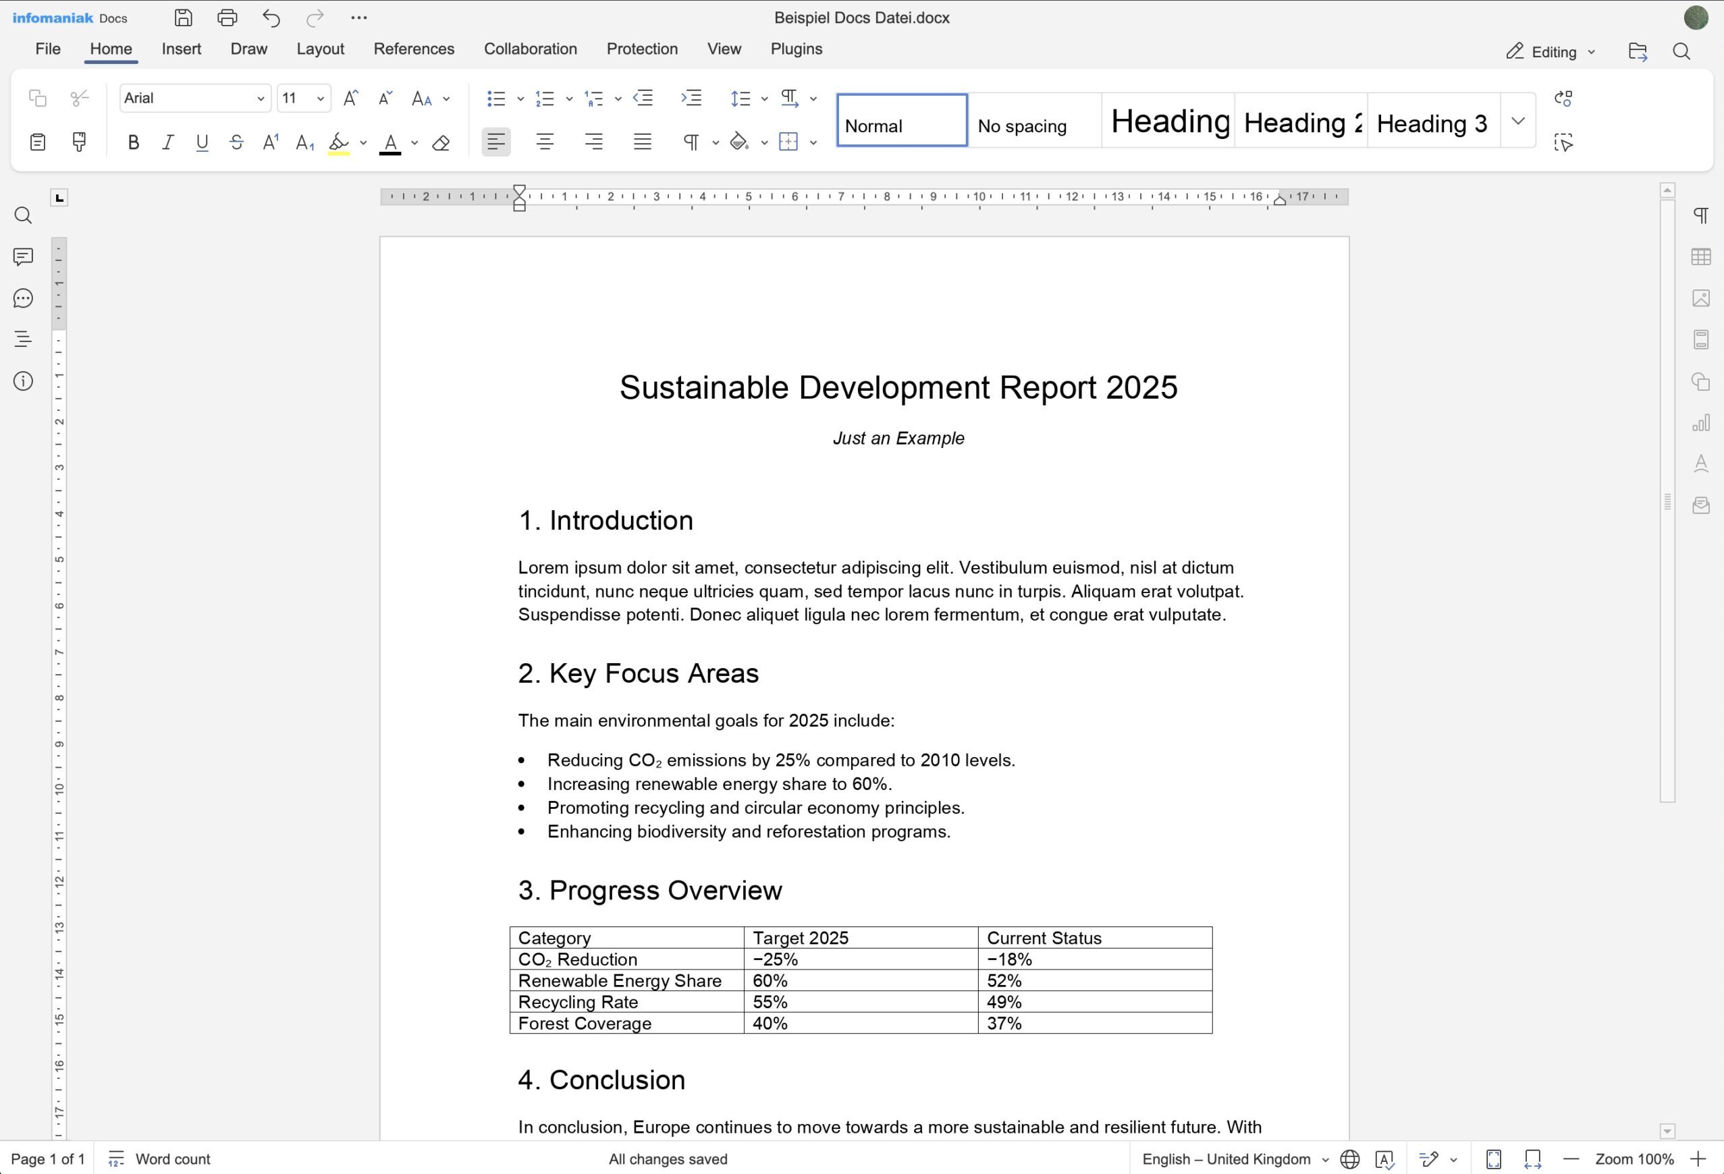Switch to the References tab
The height and width of the screenshot is (1174, 1724).
click(x=414, y=49)
